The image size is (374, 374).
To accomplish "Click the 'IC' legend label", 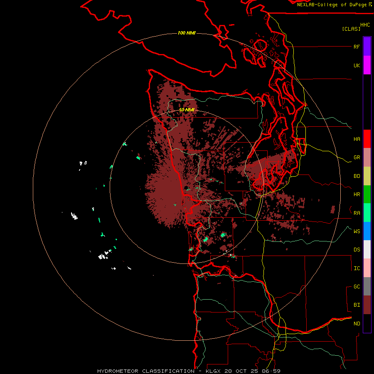I will click(x=357, y=268).
